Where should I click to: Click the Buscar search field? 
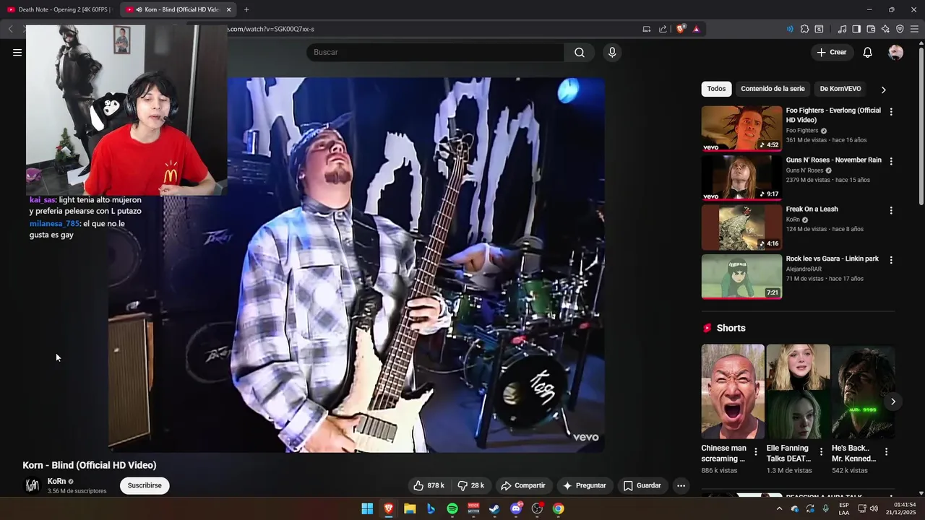pos(435,52)
